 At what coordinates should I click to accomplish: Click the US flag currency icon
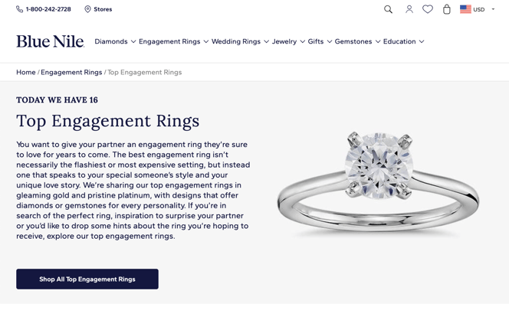(x=465, y=9)
